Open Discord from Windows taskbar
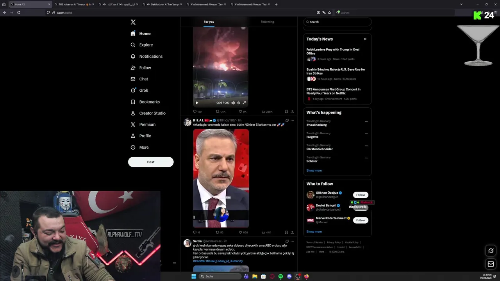The image size is (500, 281). pos(289,276)
